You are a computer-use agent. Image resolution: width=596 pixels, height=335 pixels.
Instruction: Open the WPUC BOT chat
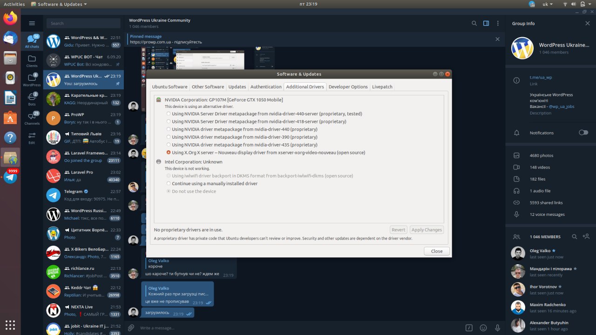pyautogui.click(x=83, y=60)
